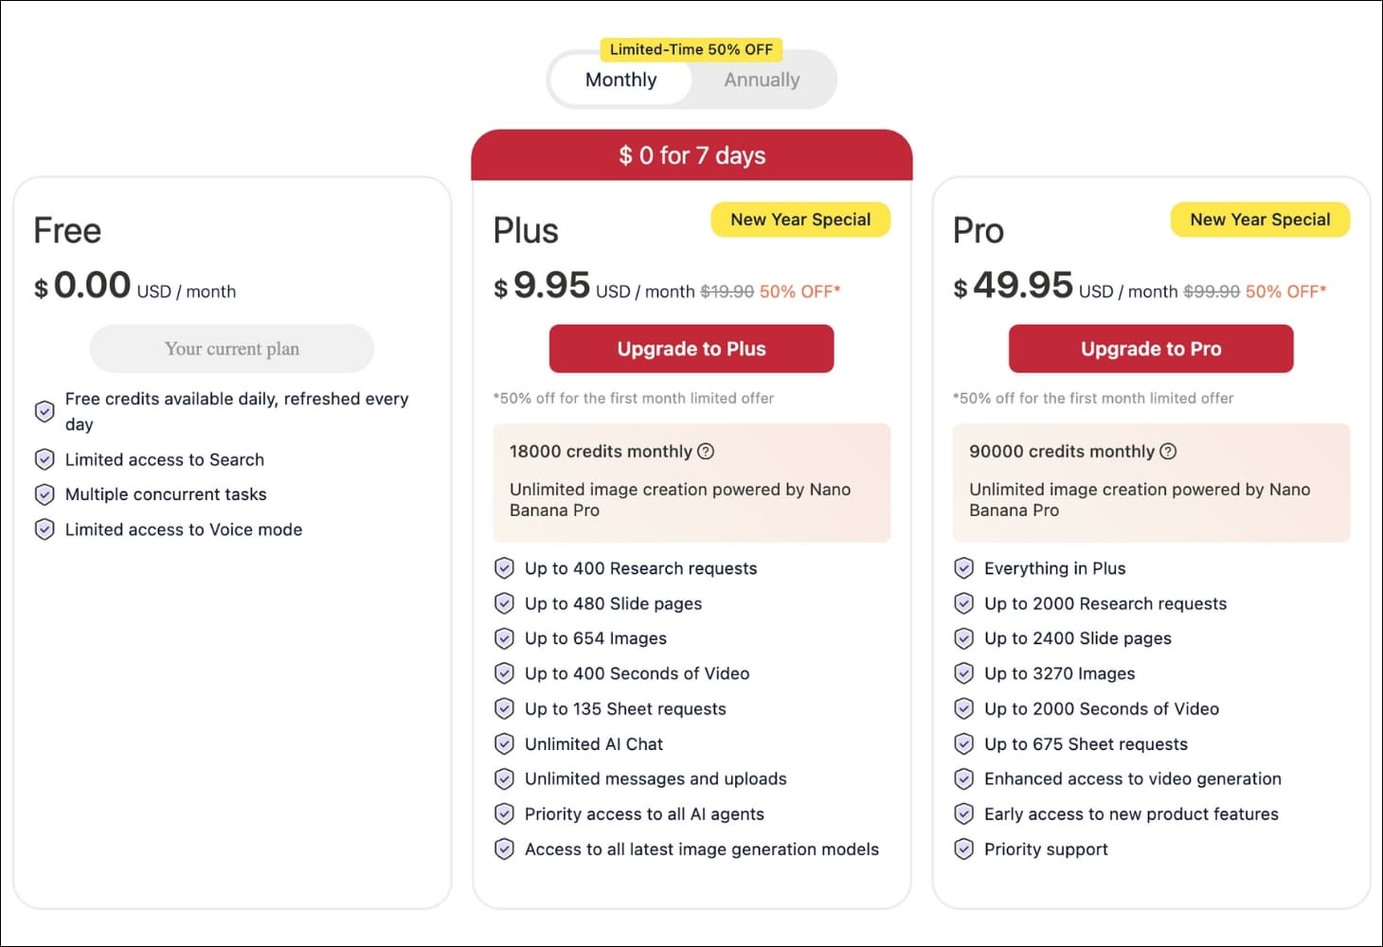Click shield icon beside Priority support
The width and height of the screenshot is (1383, 947).
click(x=963, y=849)
